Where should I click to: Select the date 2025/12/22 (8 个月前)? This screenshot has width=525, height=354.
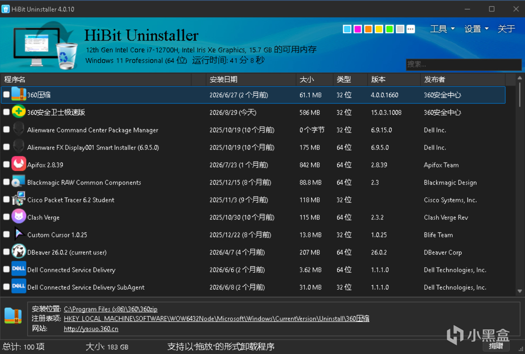[x=240, y=235]
